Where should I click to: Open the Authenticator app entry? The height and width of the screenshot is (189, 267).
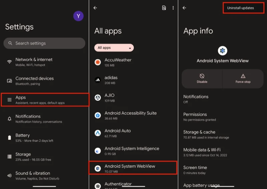pyautogui.click(x=133, y=185)
